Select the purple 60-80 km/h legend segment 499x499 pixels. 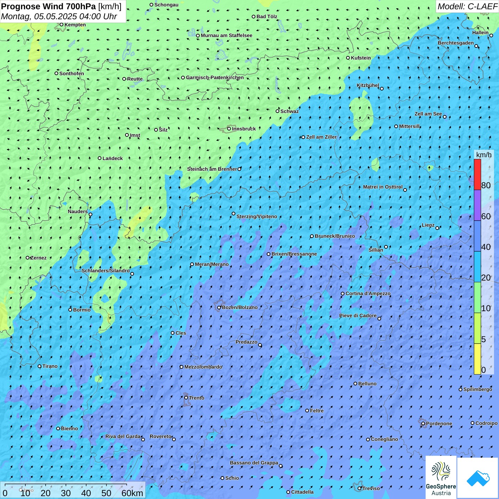(x=477, y=205)
